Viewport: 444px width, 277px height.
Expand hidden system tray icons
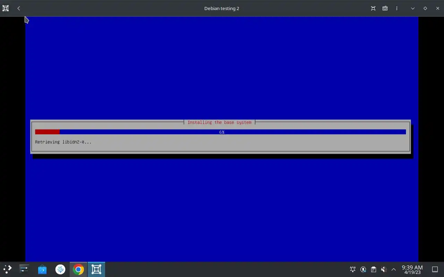point(394,269)
